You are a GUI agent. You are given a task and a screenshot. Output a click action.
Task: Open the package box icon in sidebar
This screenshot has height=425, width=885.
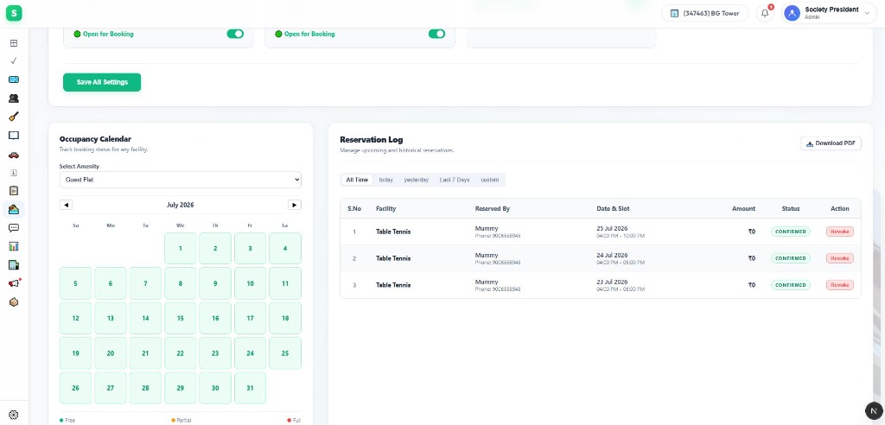pos(14,302)
